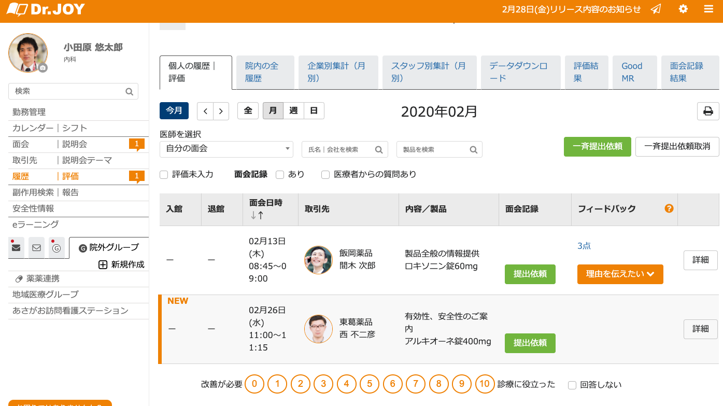Click 一斉提出依頼取消 button
The image size is (723, 406).
click(x=677, y=146)
